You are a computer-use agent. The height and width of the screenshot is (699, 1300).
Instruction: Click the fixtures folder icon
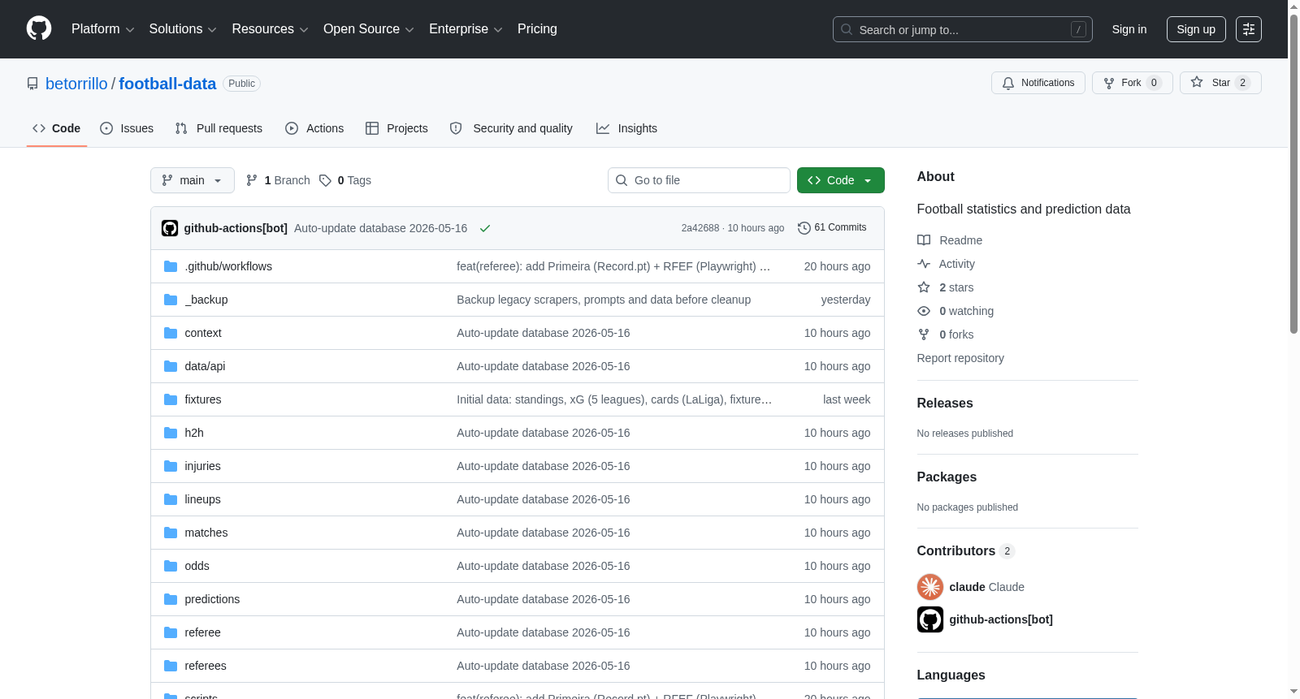(x=171, y=399)
